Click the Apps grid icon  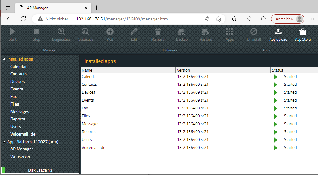click(x=230, y=32)
